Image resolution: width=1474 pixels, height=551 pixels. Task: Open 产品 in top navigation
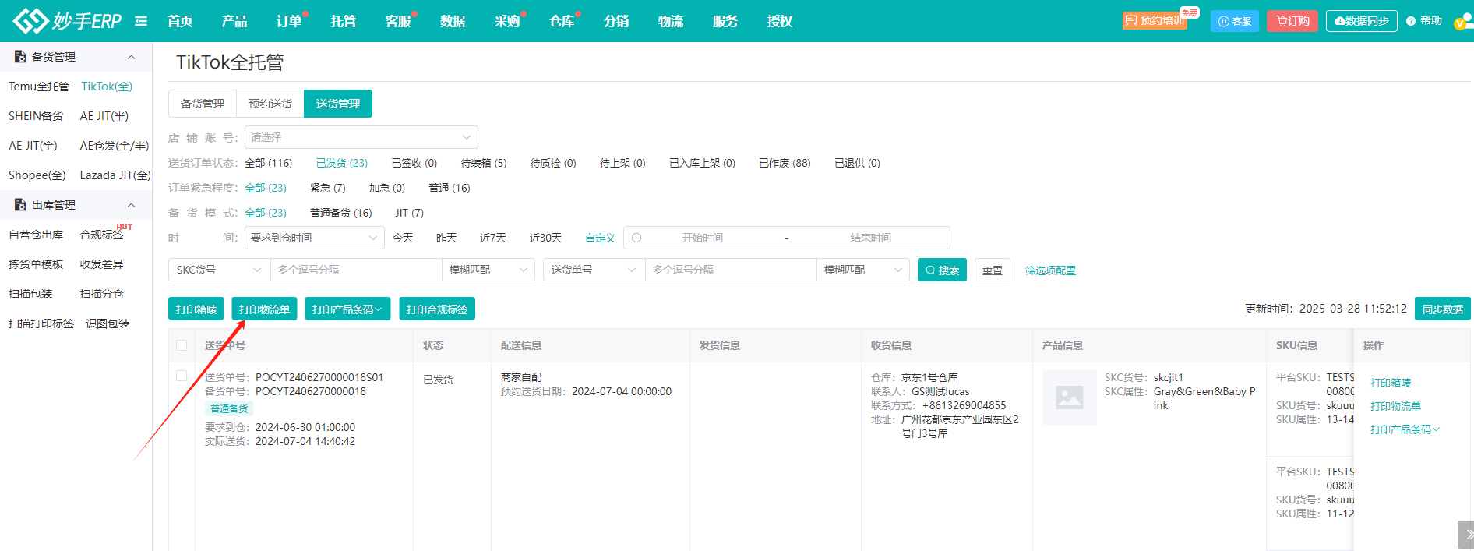(235, 21)
